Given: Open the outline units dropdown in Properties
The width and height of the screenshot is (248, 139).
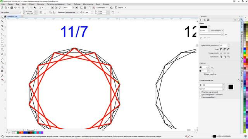Looking at the screenshot, I should click(x=223, y=31).
